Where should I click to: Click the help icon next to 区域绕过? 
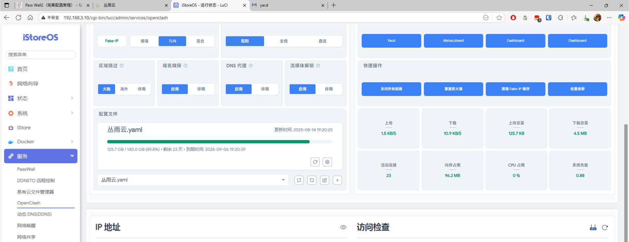(x=122, y=66)
